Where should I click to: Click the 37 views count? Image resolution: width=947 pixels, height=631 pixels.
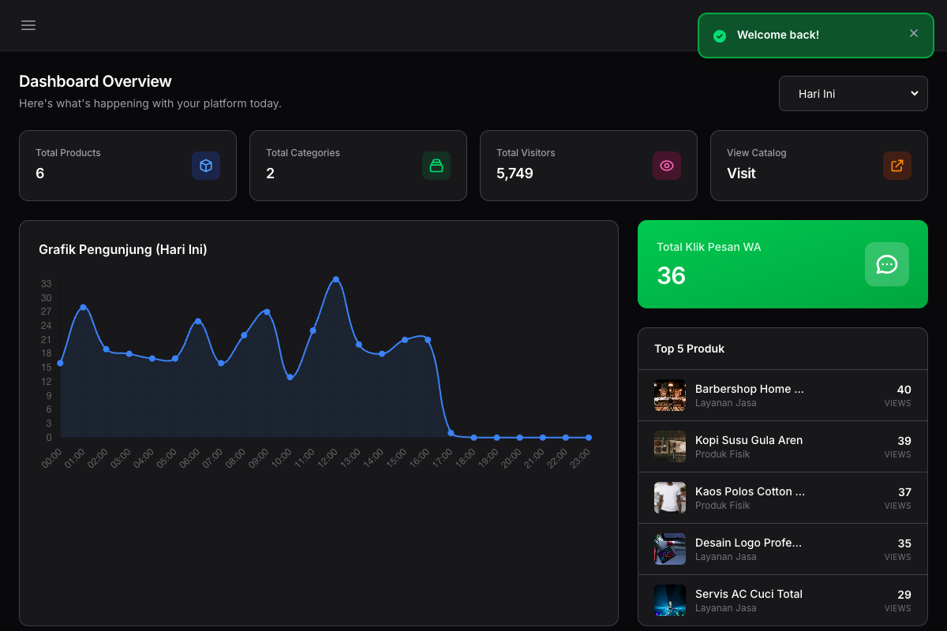tap(904, 492)
